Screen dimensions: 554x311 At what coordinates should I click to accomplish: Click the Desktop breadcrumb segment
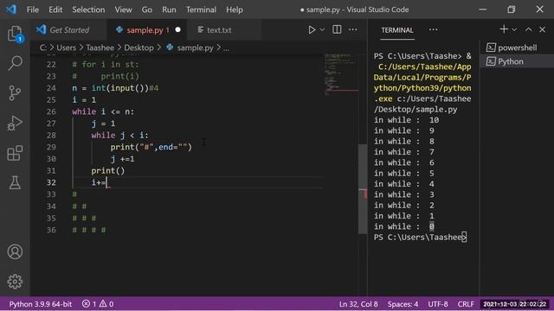click(x=138, y=48)
